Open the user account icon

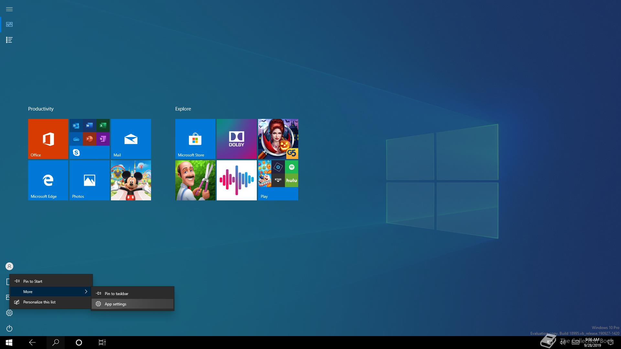(x=9, y=266)
